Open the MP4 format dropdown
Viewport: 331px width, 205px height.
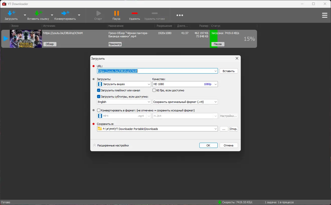point(124,116)
